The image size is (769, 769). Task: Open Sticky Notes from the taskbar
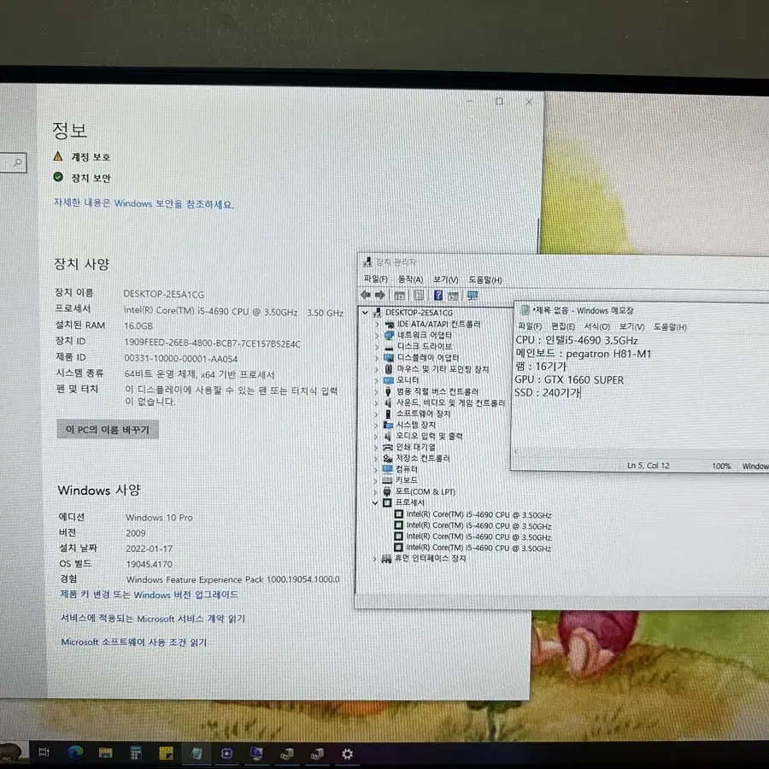(166, 753)
